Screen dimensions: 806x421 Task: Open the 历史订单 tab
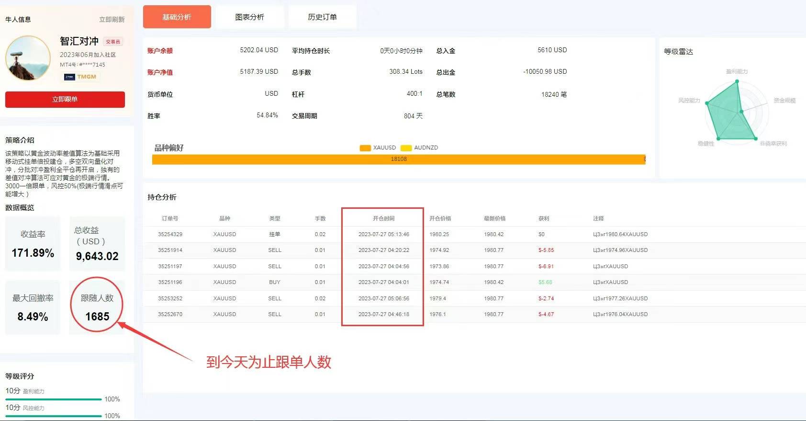(323, 17)
